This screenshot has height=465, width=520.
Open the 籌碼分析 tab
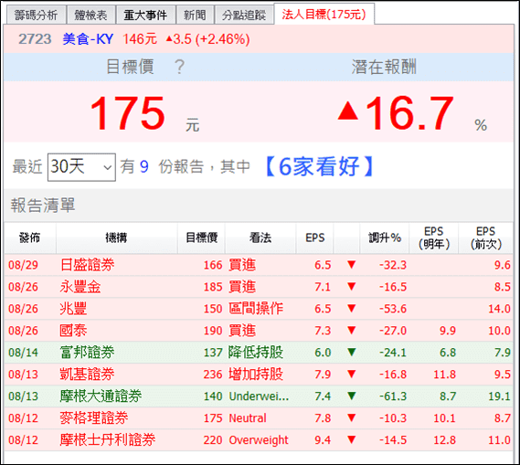(x=36, y=15)
